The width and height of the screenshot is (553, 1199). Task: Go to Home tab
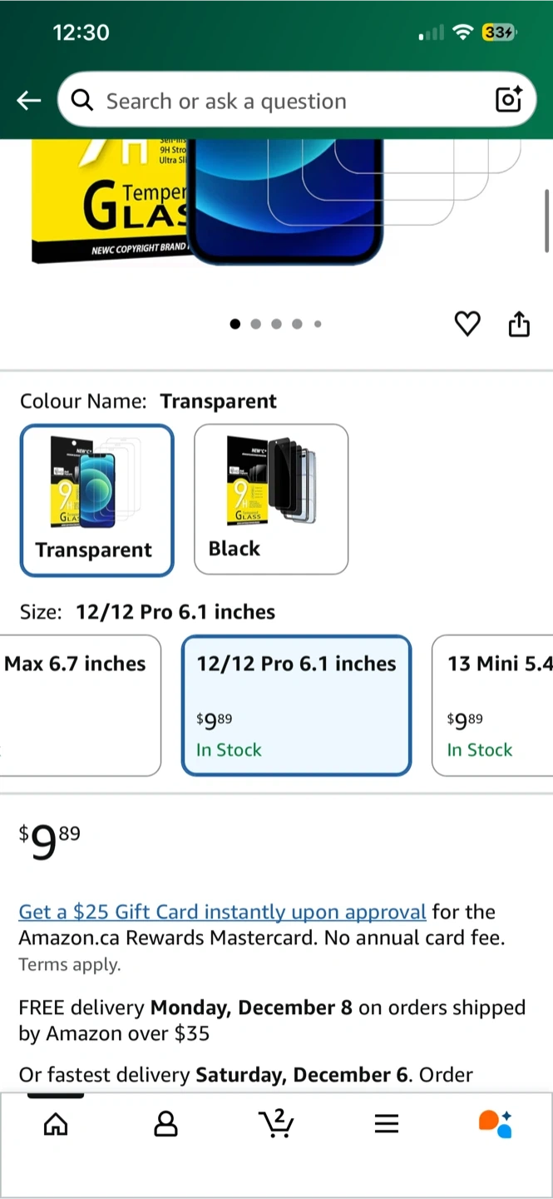[56, 1125]
